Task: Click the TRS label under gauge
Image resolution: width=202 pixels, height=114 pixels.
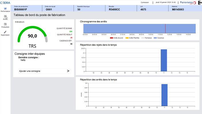Action: pos(32,46)
